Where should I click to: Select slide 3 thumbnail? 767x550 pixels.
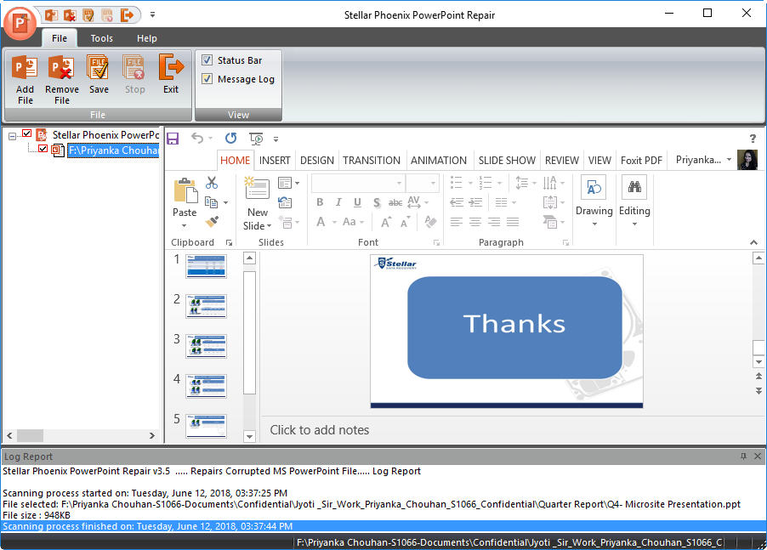coord(206,347)
